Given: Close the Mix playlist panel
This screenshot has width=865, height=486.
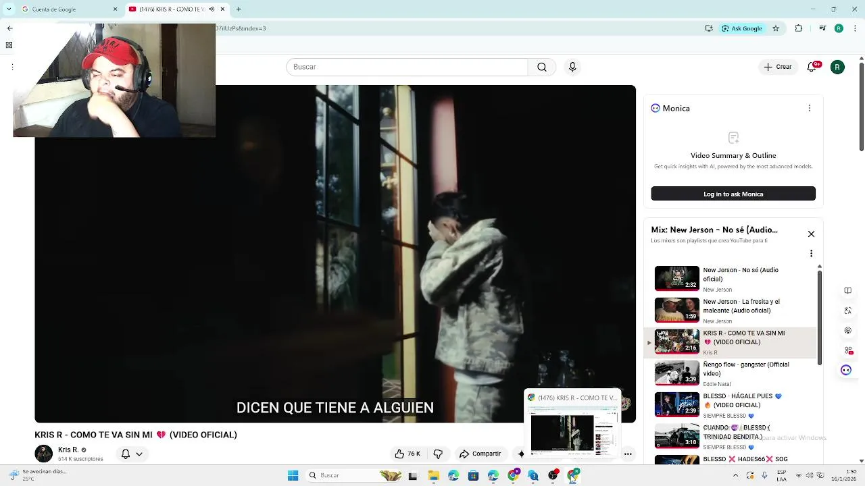Looking at the screenshot, I should [x=811, y=234].
